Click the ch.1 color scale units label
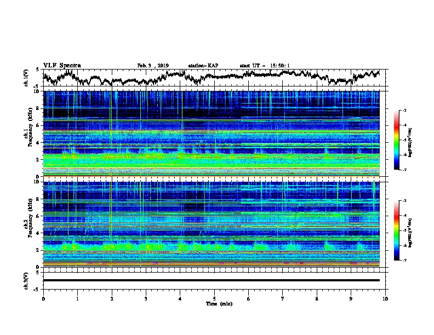The image size is (434, 335). click(x=410, y=142)
